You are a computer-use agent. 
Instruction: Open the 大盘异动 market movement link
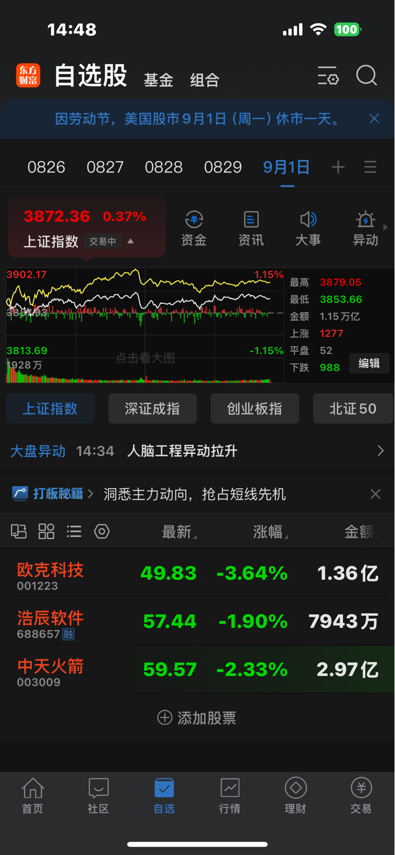[x=38, y=451]
